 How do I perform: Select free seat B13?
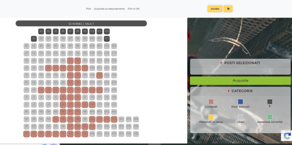pos(114,46)
